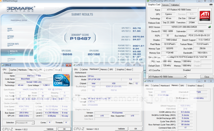Viewport: 214px width, 131px height.
Task: Click the CPU-Z title bar icon on left window
Action: pyautogui.click(x=3, y=64)
